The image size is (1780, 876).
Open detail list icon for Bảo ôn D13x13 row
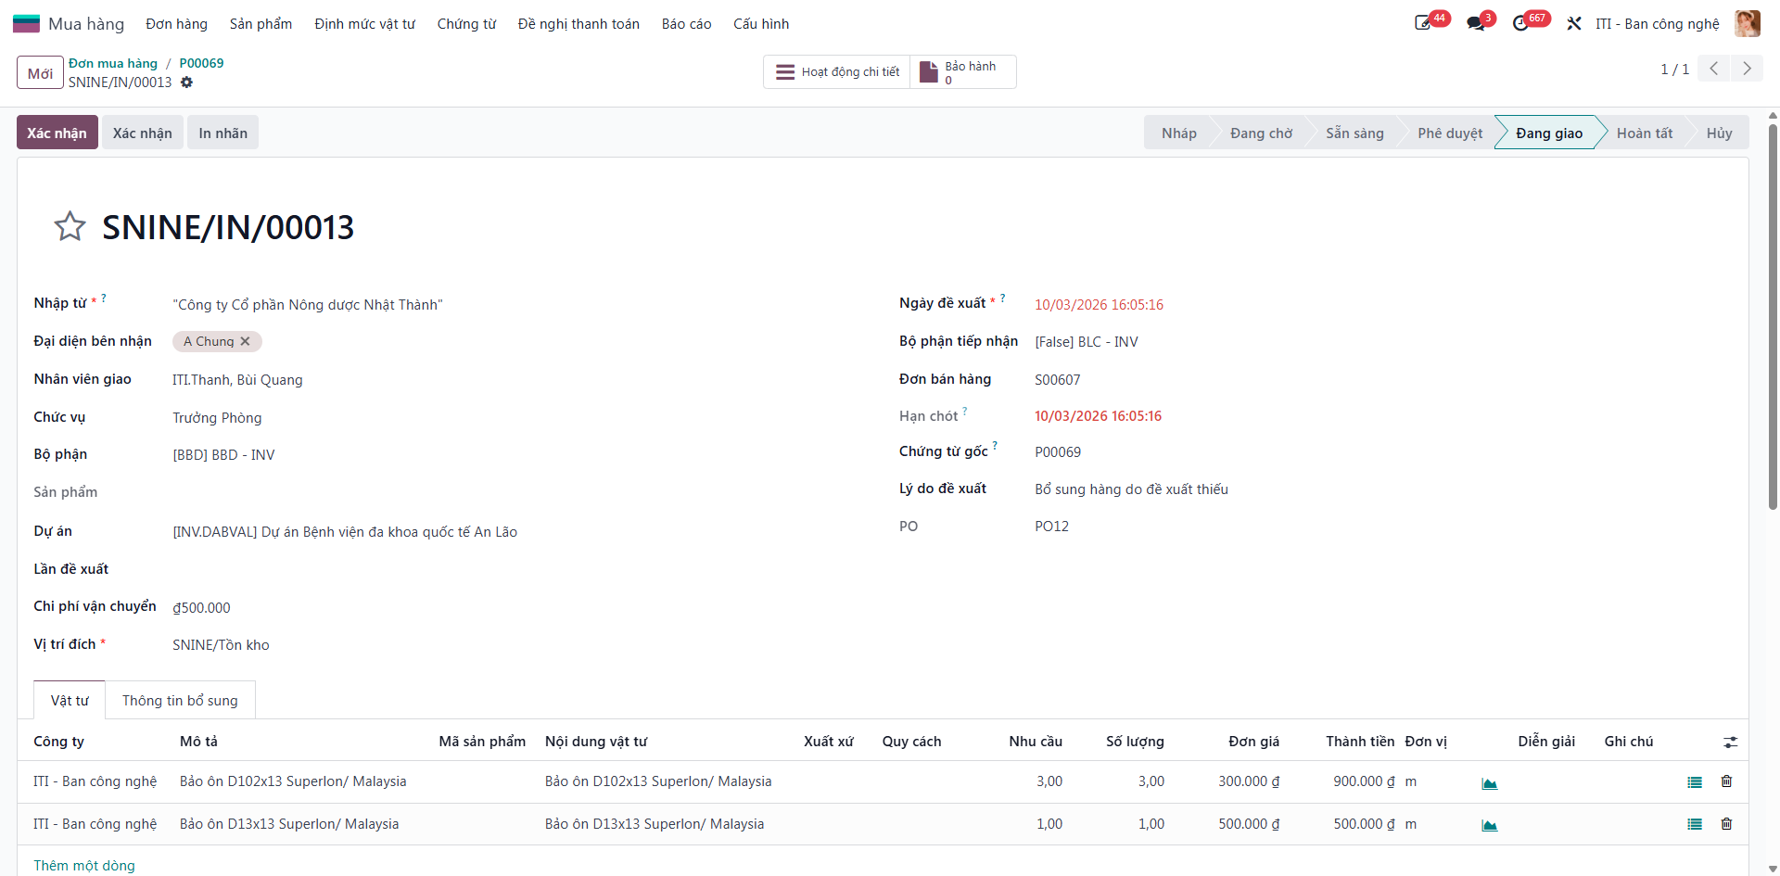pos(1695,824)
